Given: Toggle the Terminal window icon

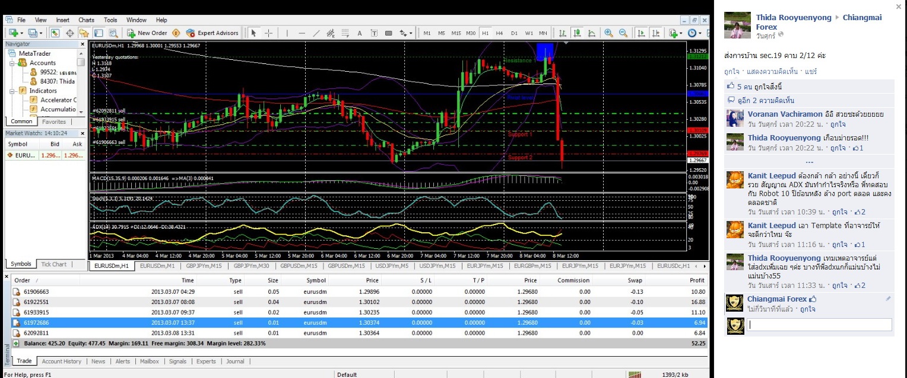Looking at the screenshot, I should pos(99,33).
